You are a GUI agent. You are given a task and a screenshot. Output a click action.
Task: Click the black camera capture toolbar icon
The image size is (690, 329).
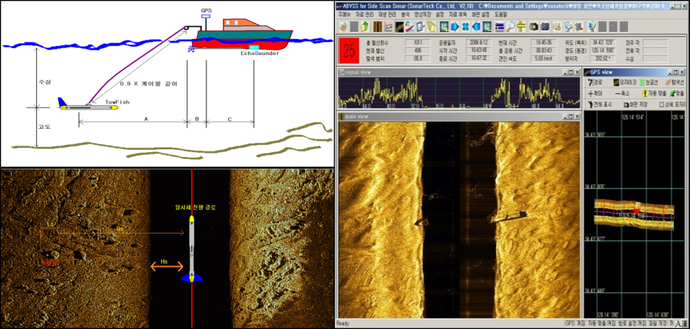click(x=534, y=27)
